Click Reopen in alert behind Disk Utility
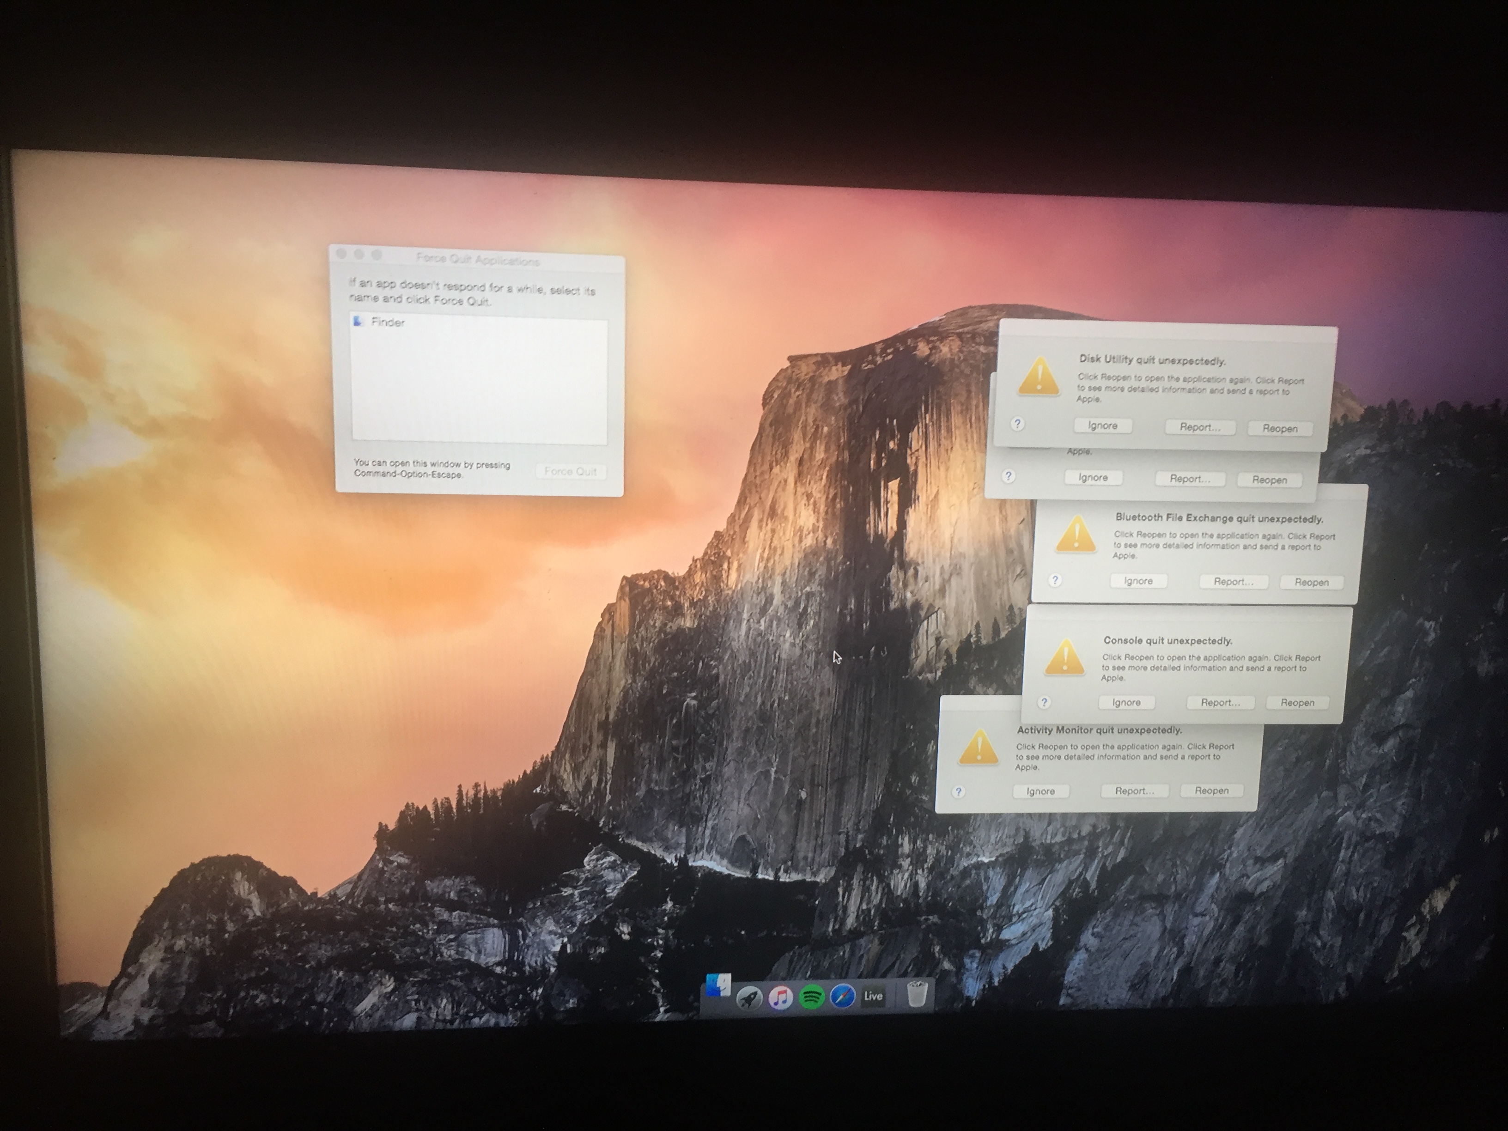This screenshot has width=1508, height=1131. (x=1270, y=480)
